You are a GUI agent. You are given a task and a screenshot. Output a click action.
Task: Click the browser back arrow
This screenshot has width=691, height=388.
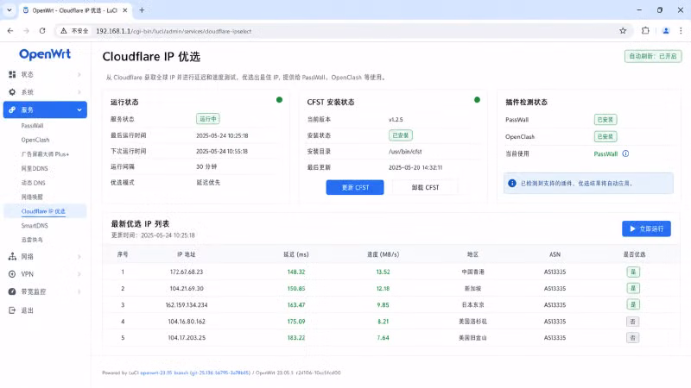click(x=10, y=31)
